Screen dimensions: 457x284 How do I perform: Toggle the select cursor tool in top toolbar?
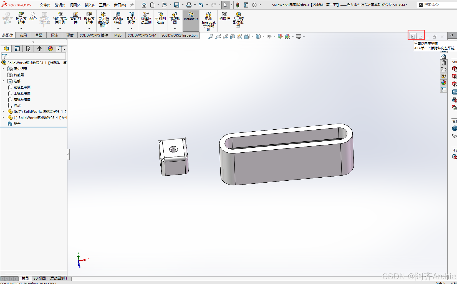[225, 5]
